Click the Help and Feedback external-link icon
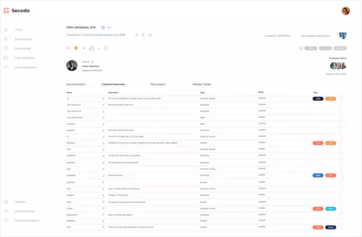This screenshot has height=237, width=362. pos(6,220)
